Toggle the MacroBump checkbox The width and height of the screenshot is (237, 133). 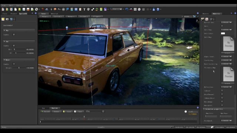[x=222, y=102]
